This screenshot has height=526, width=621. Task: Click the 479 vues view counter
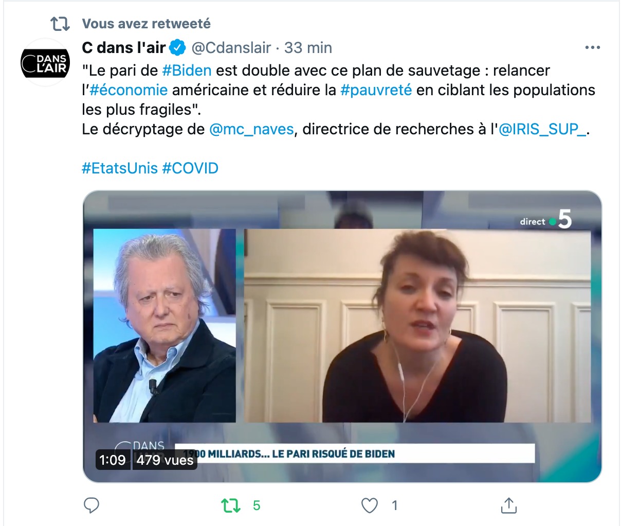click(165, 460)
